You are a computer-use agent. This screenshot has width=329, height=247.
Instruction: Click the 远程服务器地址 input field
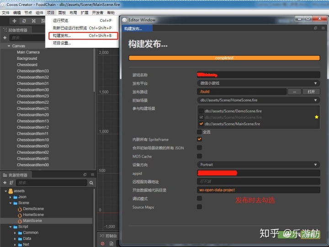[x=259, y=181]
